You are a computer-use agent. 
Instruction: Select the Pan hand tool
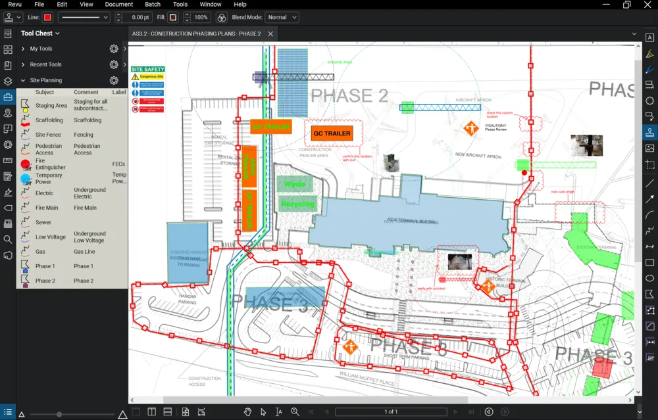tap(247, 412)
